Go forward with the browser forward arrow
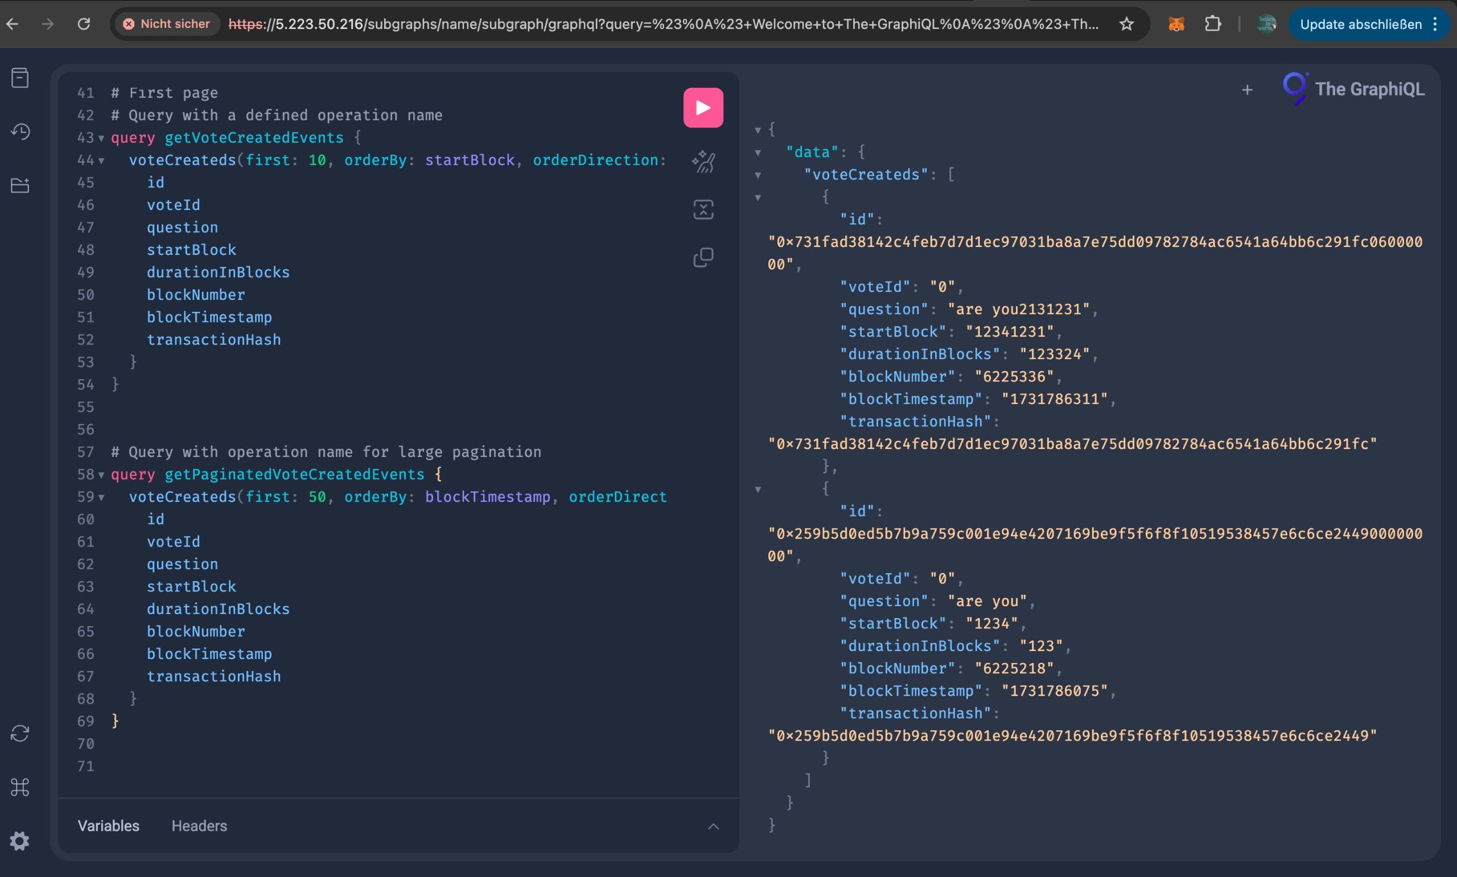Screen dimensions: 1457x877 point(48,24)
